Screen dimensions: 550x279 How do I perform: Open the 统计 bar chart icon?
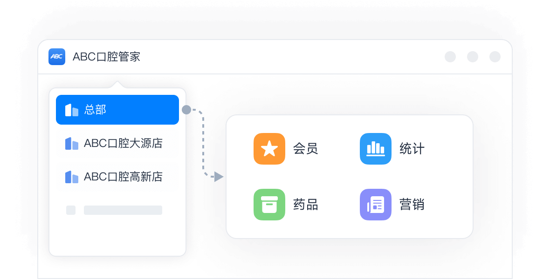pyautogui.click(x=375, y=149)
